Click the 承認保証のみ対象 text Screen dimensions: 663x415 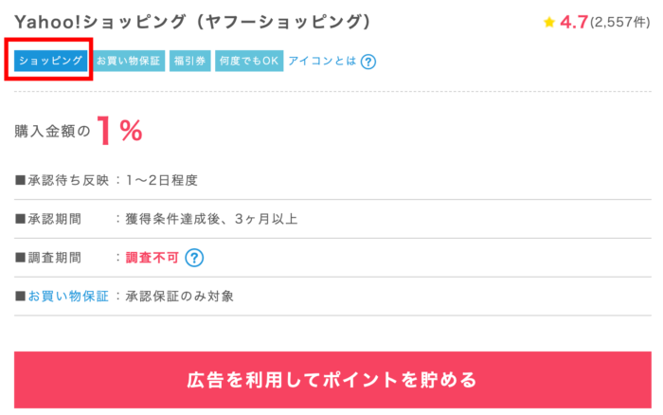click(180, 297)
